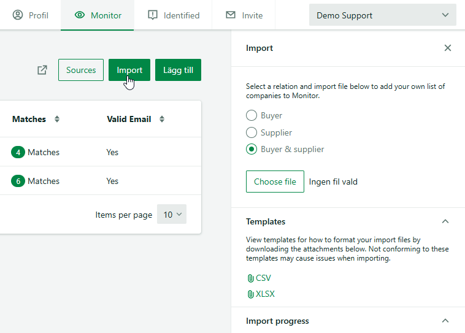This screenshot has height=333, width=465.
Task: Click the Matches column sort arrows
Action: pyautogui.click(x=57, y=119)
